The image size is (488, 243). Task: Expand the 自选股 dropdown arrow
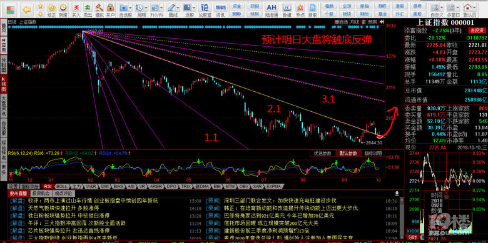click(131, 7)
